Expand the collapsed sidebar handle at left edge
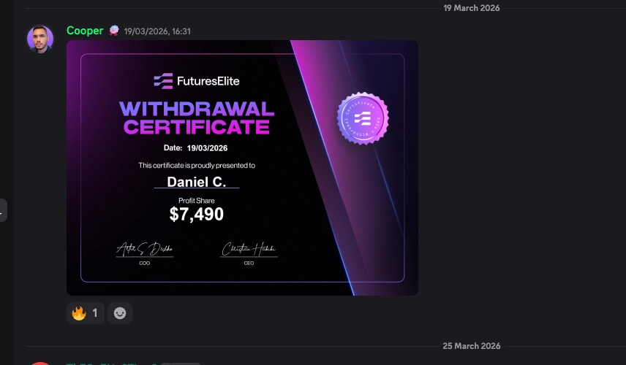The width and height of the screenshot is (626, 365). pos(3,210)
